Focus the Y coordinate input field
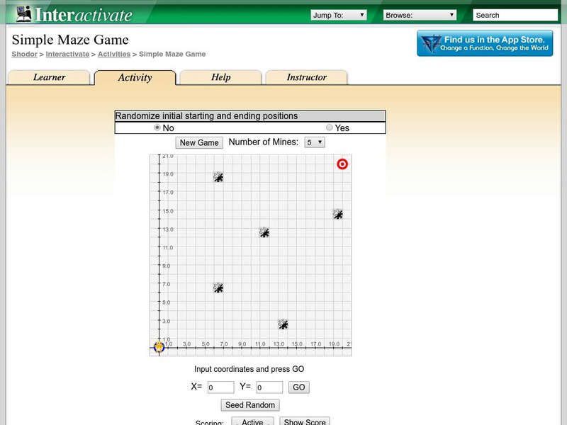The image size is (567, 425). click(269, 387)
